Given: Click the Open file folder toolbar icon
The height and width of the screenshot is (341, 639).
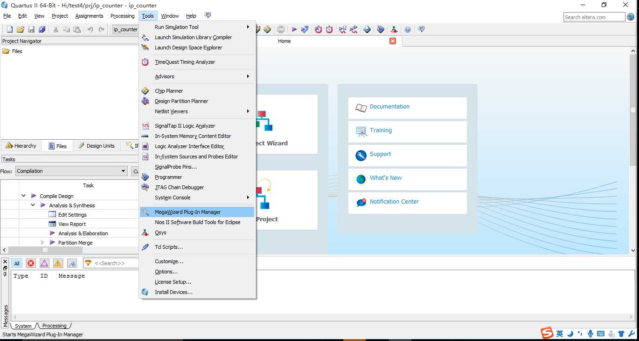Looking at the screenshot, I should [21, 29].
